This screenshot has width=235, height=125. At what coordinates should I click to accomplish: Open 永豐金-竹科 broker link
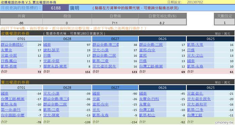click(x=149, y=99)
